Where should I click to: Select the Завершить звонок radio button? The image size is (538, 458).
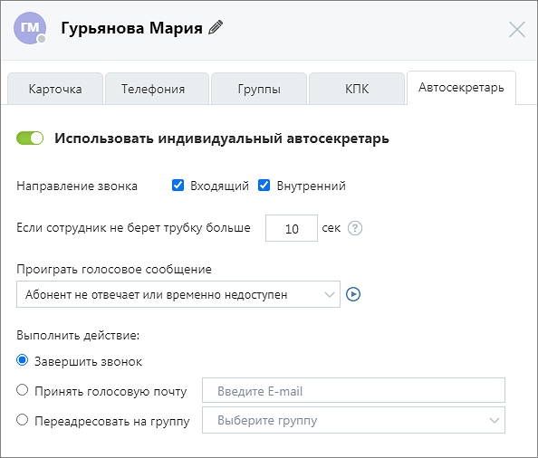[x=23, y=360]
